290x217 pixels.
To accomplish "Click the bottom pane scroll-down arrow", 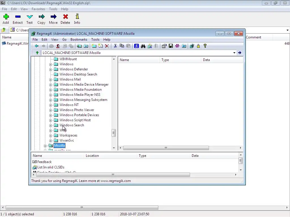I will [241, 170].
